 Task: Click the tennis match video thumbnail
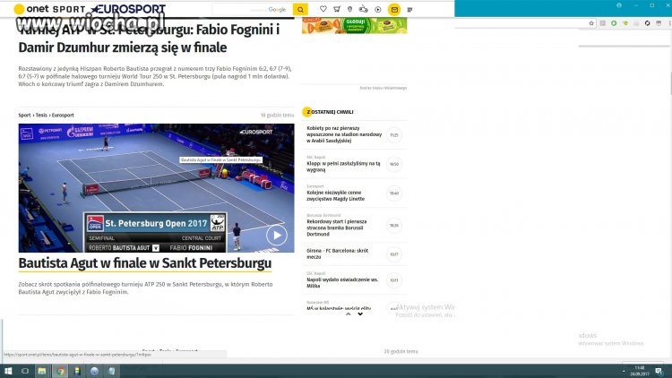click(157, 188)
